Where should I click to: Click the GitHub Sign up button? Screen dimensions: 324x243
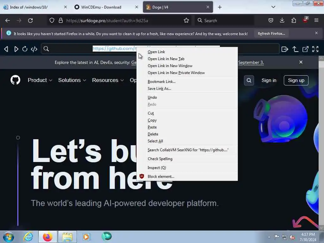pyautogui.click(x=296, y=80)
